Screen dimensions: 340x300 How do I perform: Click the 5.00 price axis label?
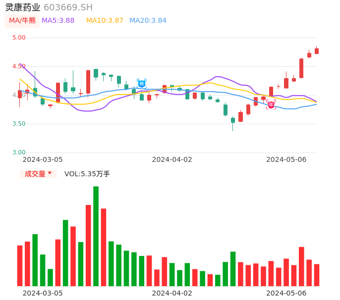[x=19, y=38]
